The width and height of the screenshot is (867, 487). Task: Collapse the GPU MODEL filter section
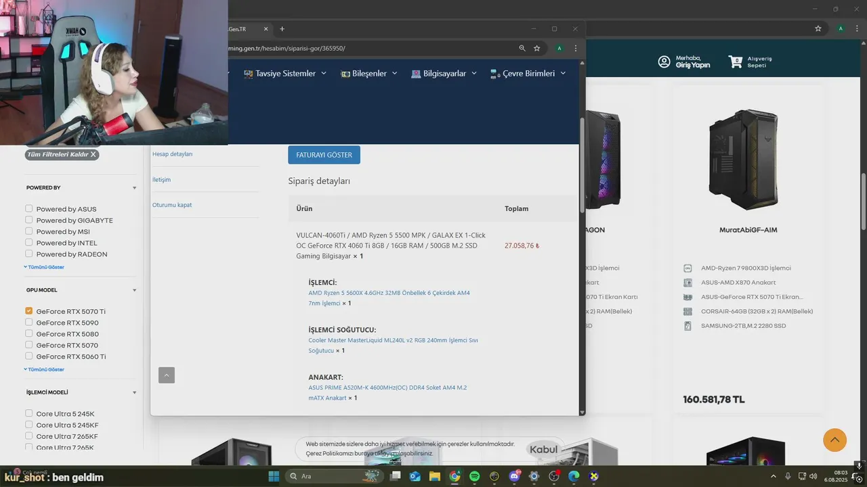[x=134, y=290]
